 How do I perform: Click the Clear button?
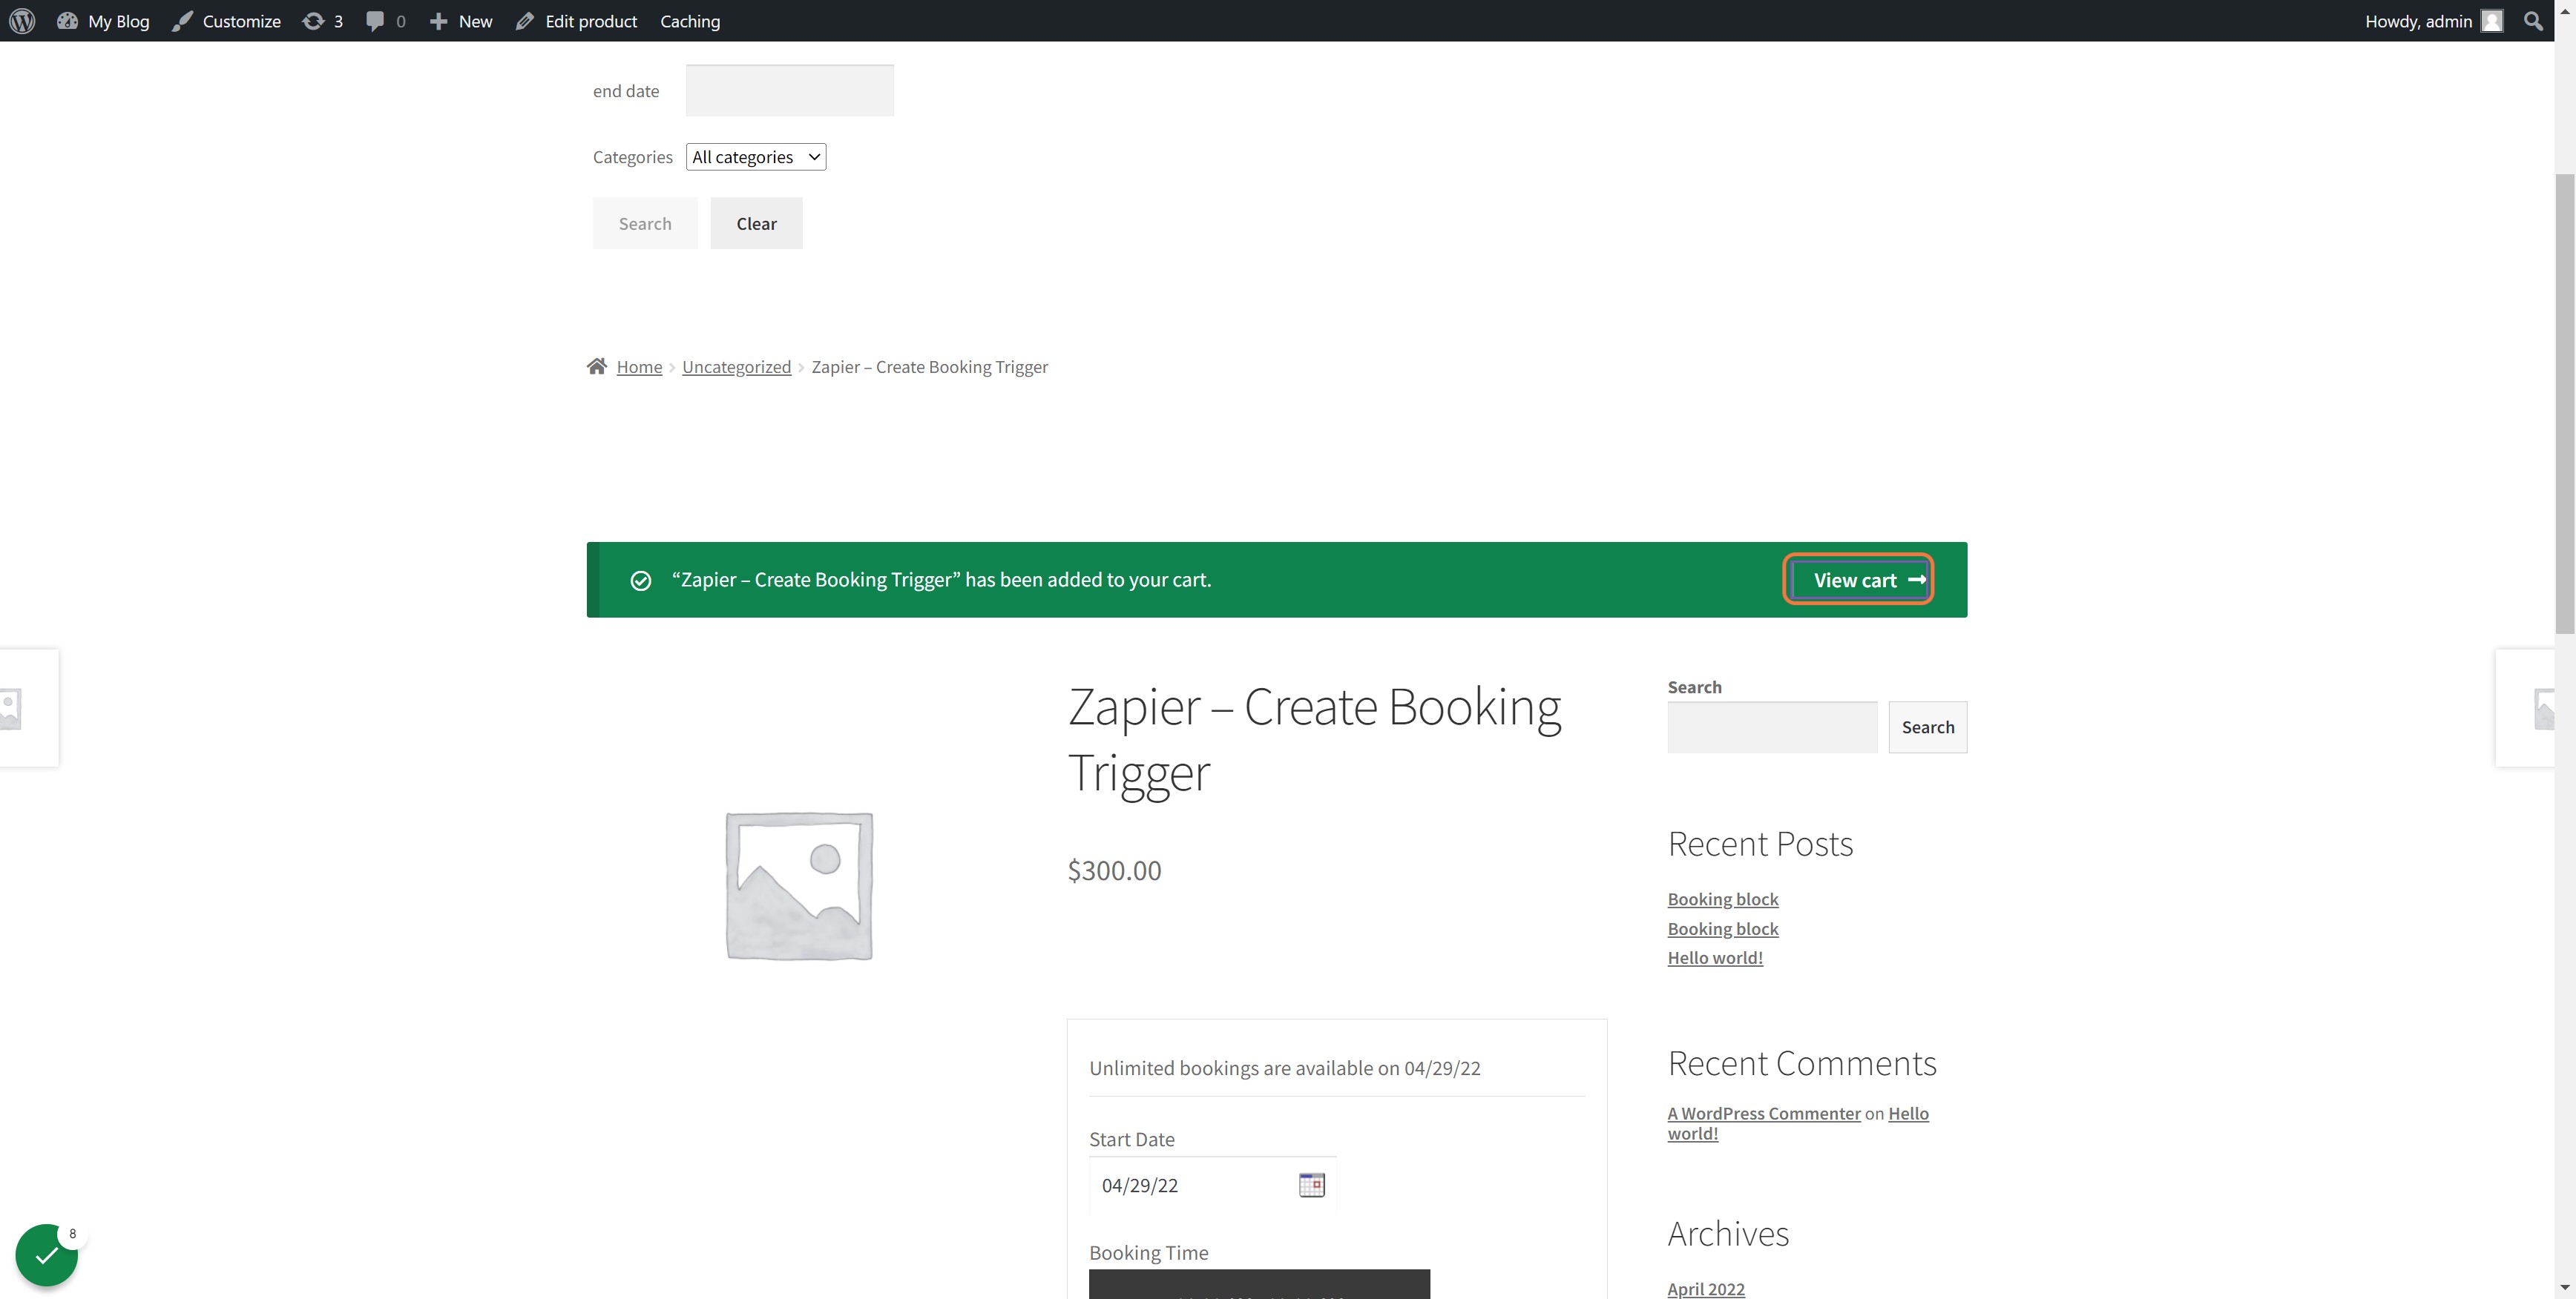[756, 224]
